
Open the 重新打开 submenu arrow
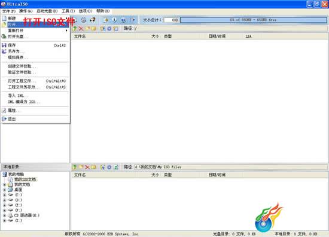click(x=66, y=31)
